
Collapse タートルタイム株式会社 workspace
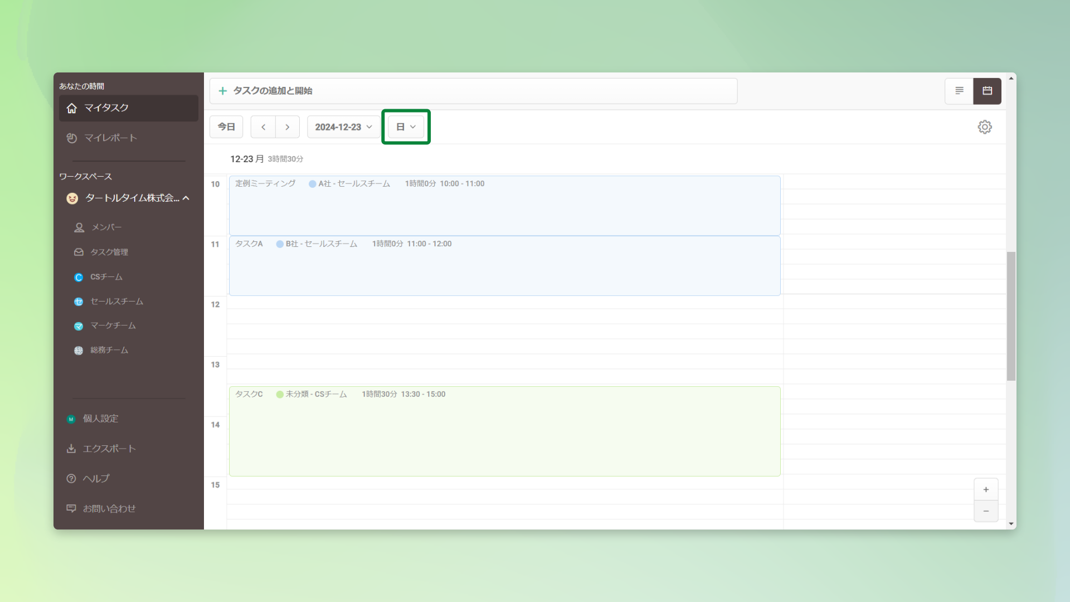(186, 198)
